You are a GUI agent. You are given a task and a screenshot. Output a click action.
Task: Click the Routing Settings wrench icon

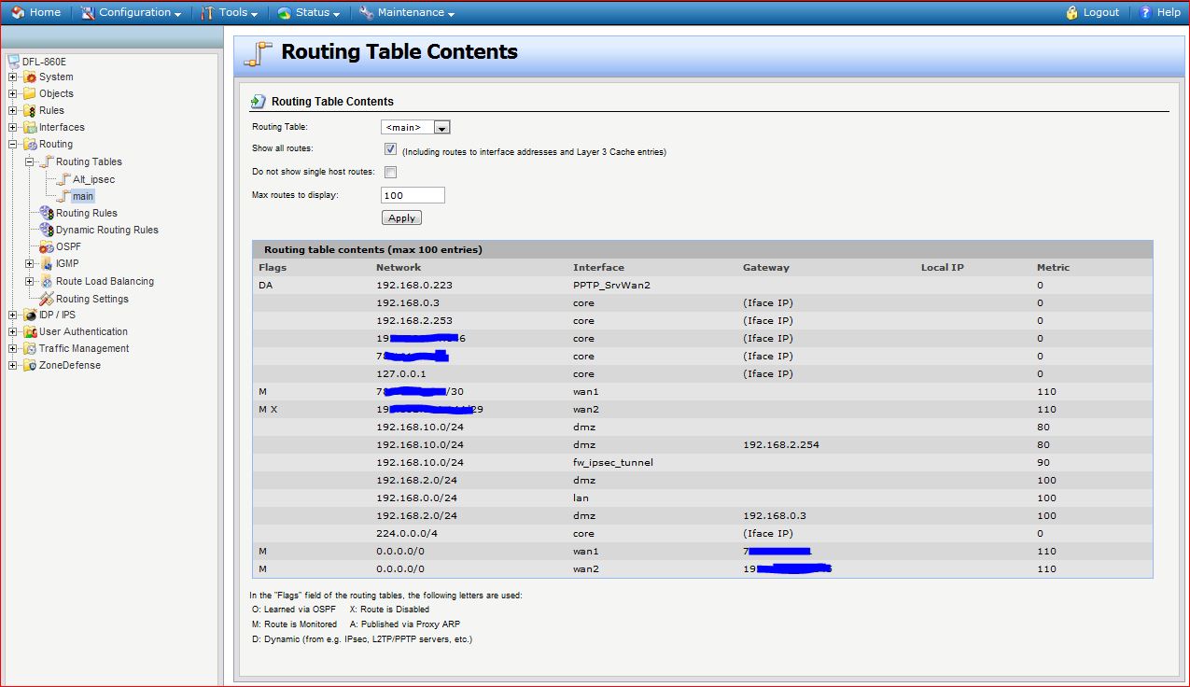click(47, 299)
